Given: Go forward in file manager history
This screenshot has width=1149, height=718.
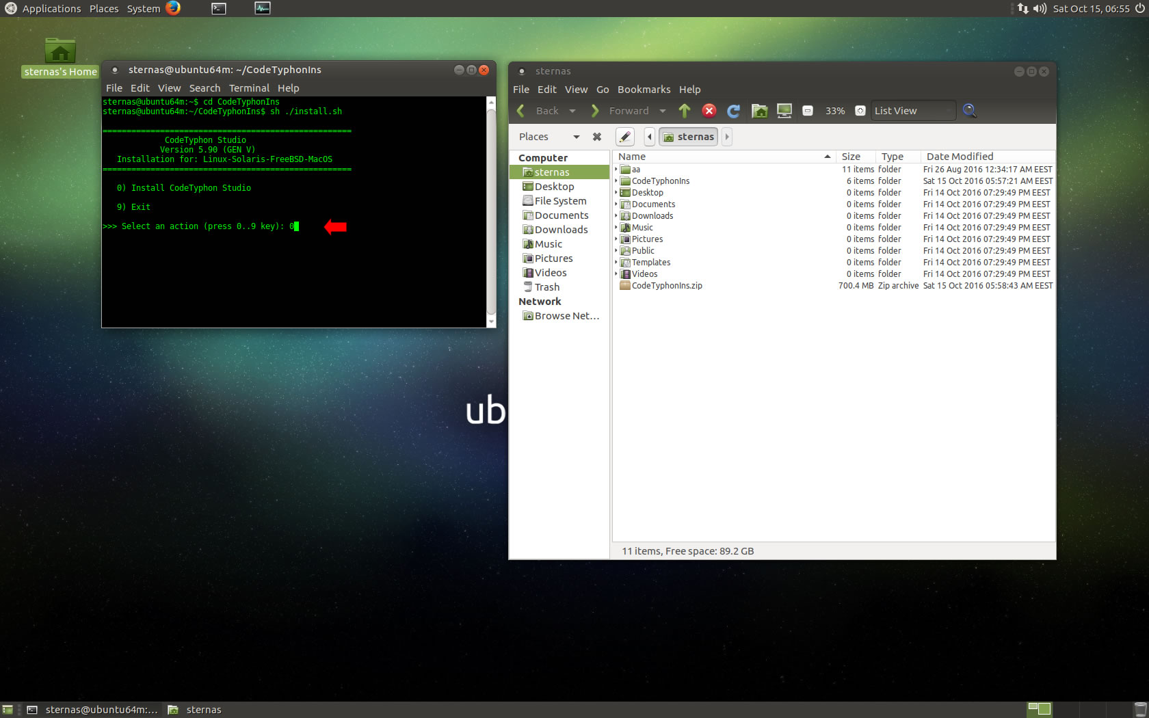Looking at the screenshot, I should coord(620,111).
